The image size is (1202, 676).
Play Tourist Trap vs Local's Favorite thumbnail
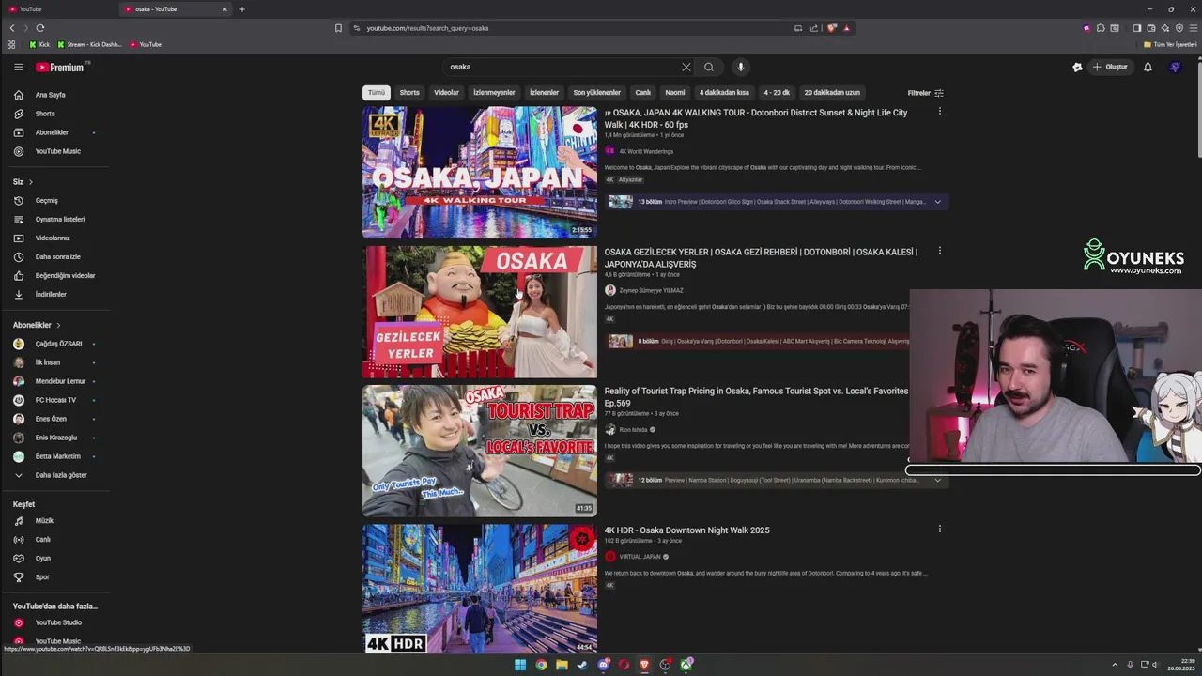[480, 451]
